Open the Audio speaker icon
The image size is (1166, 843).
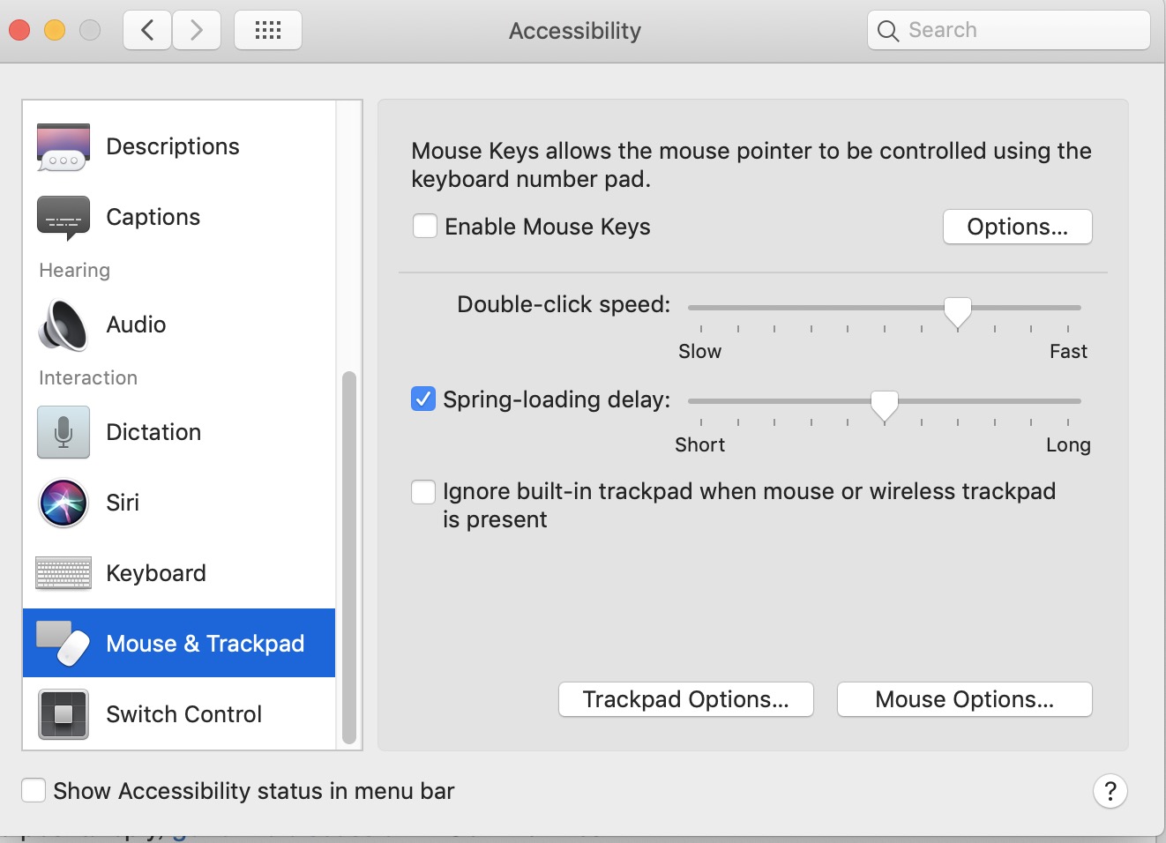coord(64,325)
